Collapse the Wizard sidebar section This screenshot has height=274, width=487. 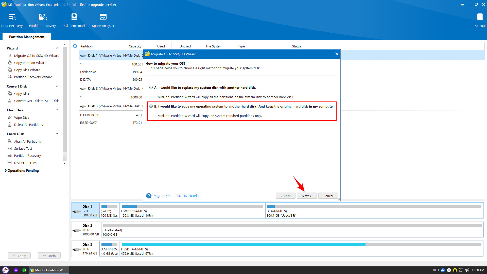[x=57, y=48]
